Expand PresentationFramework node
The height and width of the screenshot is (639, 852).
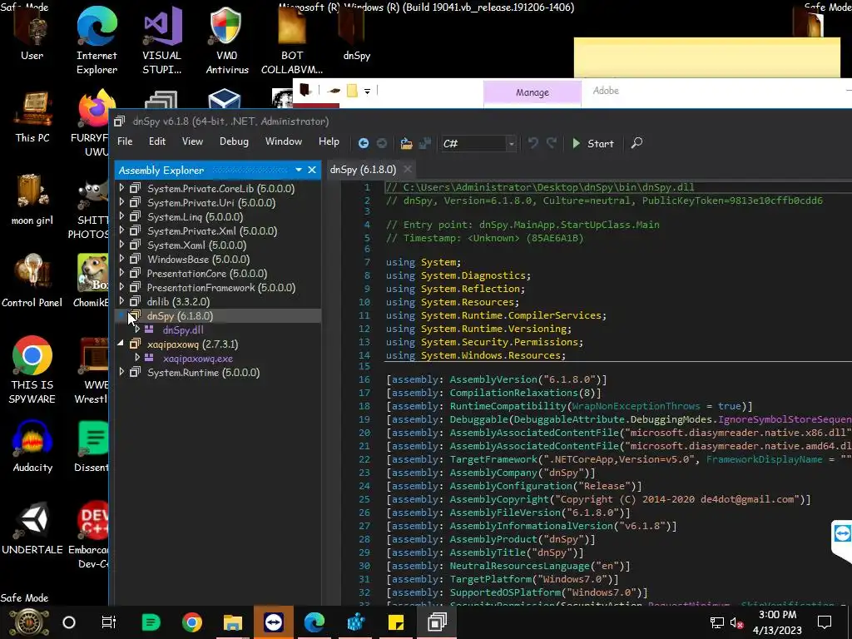point(121,287)
